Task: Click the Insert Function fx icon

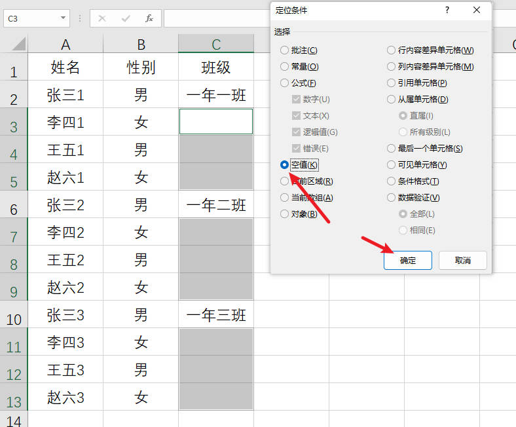Action: click(x=149, y=18)
